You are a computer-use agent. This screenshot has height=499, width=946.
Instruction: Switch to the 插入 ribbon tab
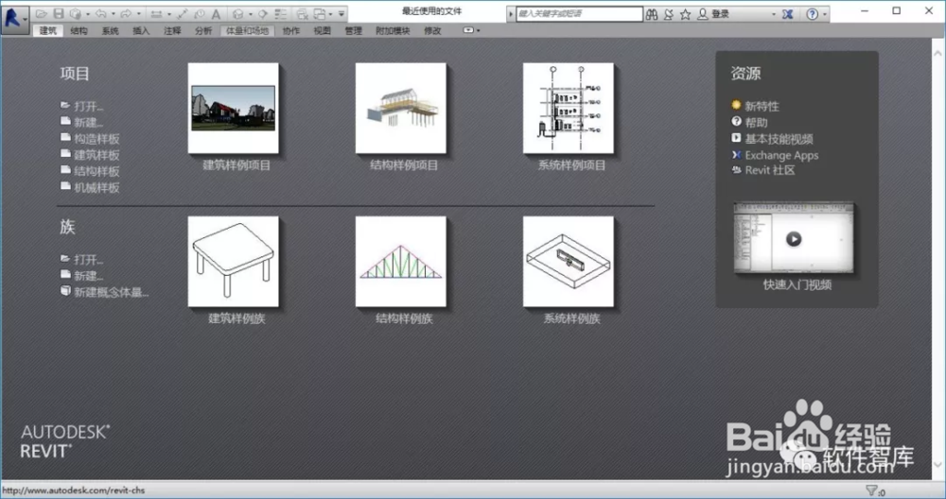point(141,30)
